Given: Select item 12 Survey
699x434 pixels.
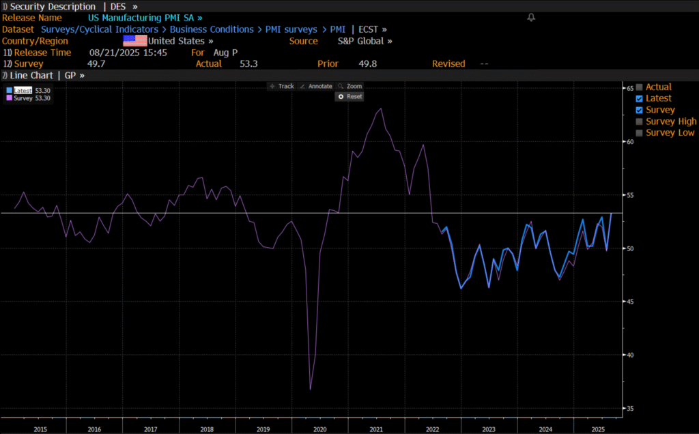Looking at the screenshot, I should tap(23, 63).
